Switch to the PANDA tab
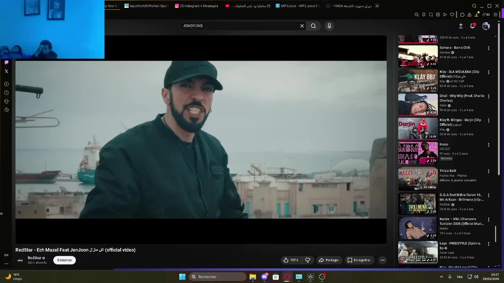This screenshot has width=504, height=283. [348, 6]
